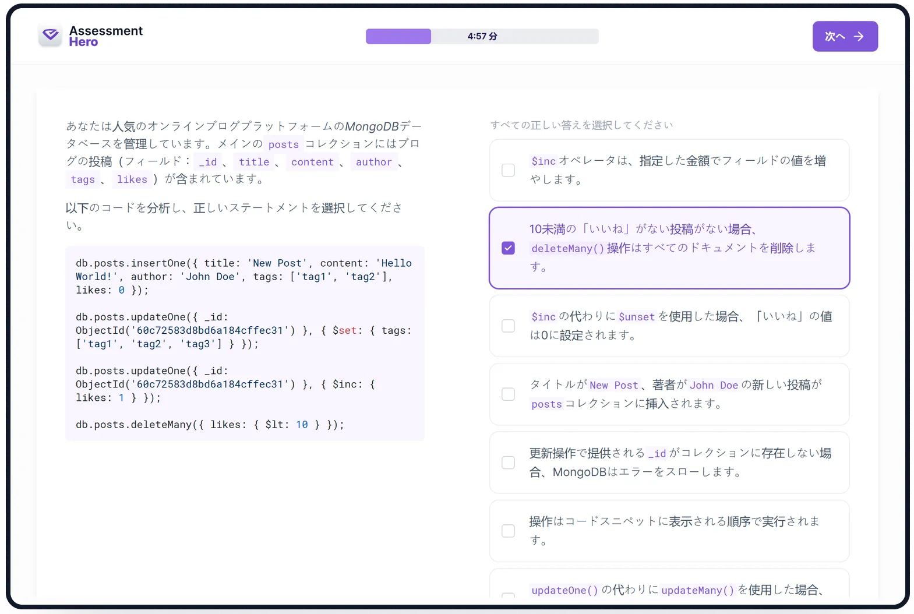Click the _id field code tag in question
This screenshot has height=614, width=914.
208,162
